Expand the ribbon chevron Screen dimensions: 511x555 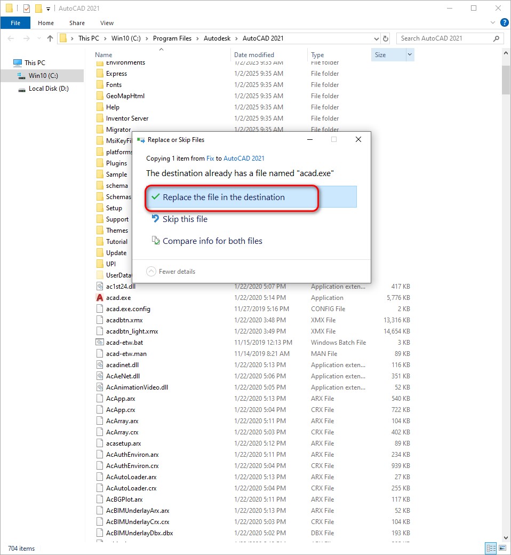493,22
